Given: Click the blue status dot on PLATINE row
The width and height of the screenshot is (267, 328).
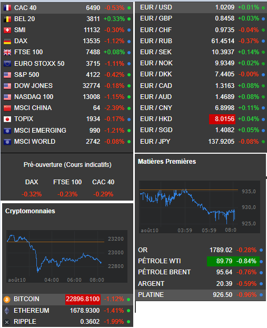Looking at the screenshot, I should (261, 295).
